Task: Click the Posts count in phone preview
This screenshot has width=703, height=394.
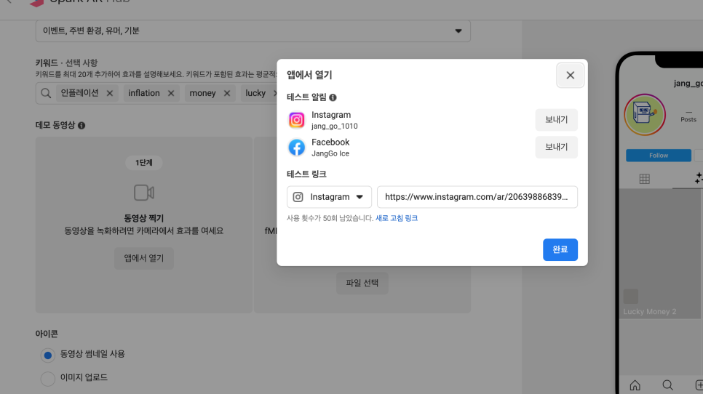Action: (x=688, y=116)
